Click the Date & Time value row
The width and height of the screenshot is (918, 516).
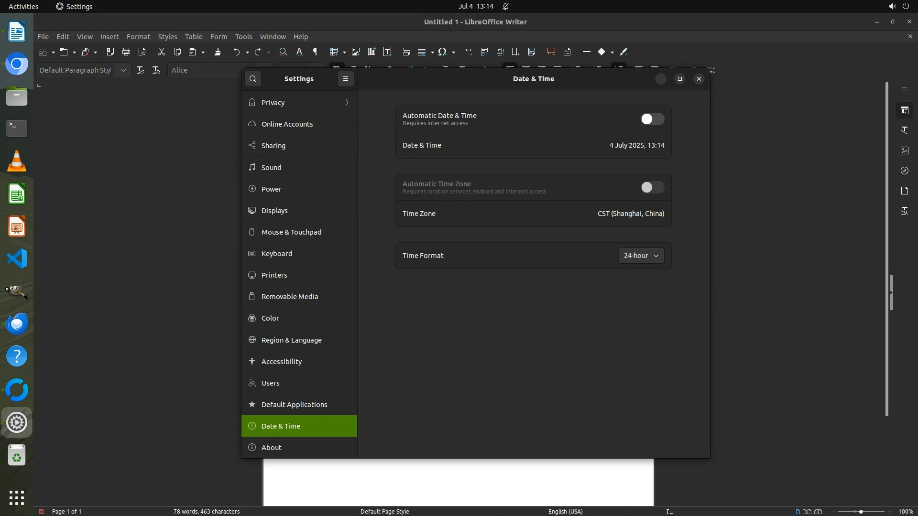pos(533,145)
